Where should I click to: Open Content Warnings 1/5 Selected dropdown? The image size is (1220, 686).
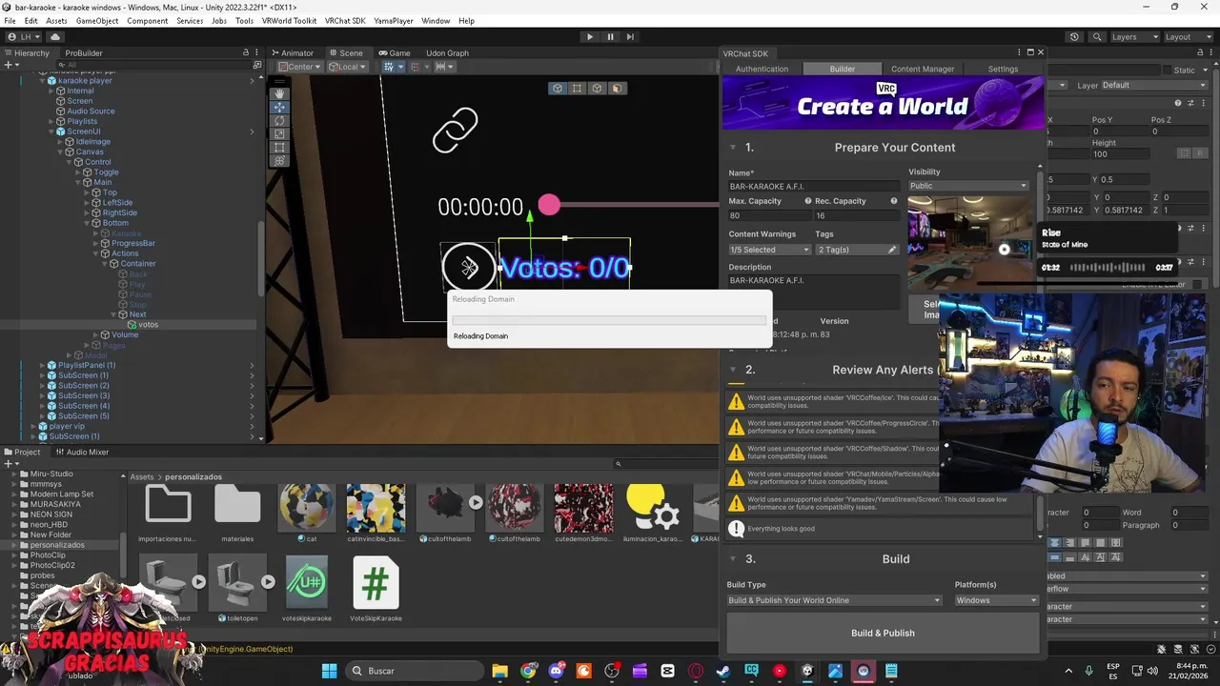tap(769, 250)
